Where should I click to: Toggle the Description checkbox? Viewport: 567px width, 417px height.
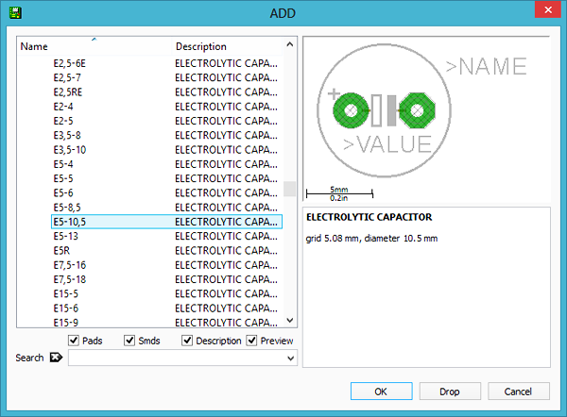(x=187, y=340)
